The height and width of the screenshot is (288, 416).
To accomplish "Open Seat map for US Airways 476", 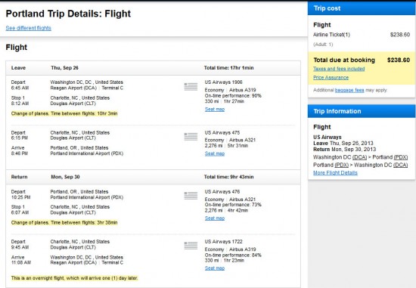I will pos(215,218).
